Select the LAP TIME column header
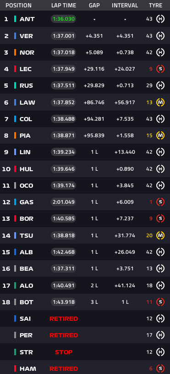 [64, 5]
